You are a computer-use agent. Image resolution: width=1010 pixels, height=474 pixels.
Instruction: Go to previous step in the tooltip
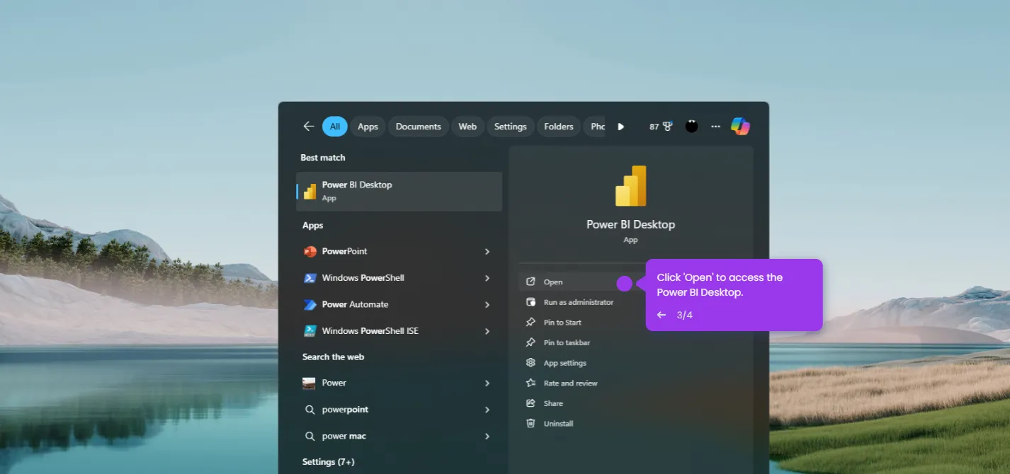(x=662, y=315)
